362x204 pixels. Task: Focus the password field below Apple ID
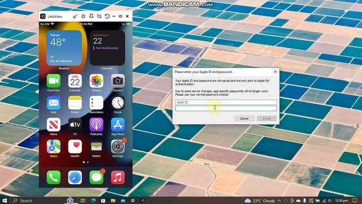click(226, 108)
